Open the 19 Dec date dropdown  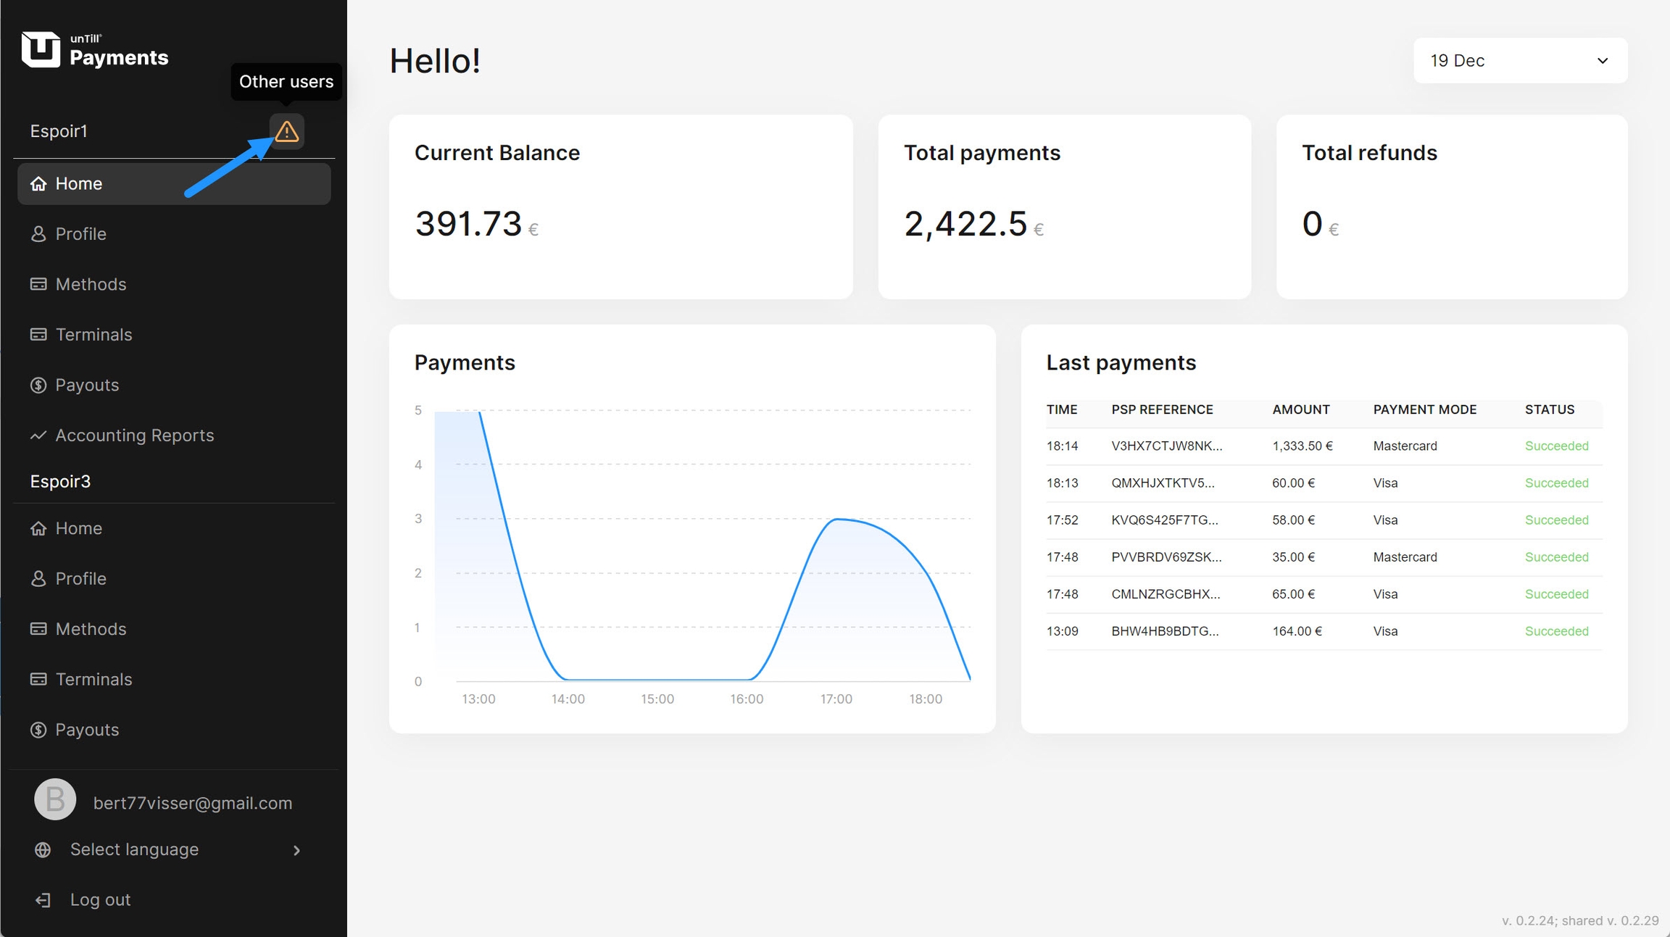click(1519, 61)
